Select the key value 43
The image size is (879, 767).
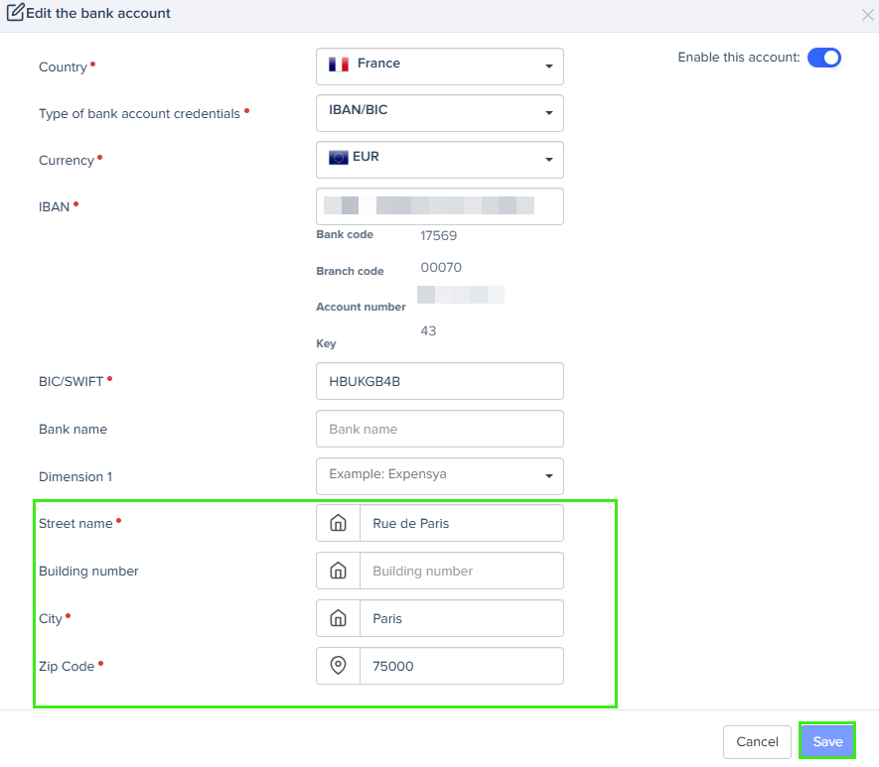428,330
